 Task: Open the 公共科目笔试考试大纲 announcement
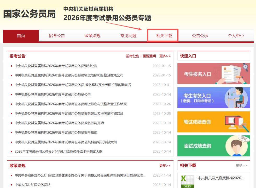(x=66, y=142)
